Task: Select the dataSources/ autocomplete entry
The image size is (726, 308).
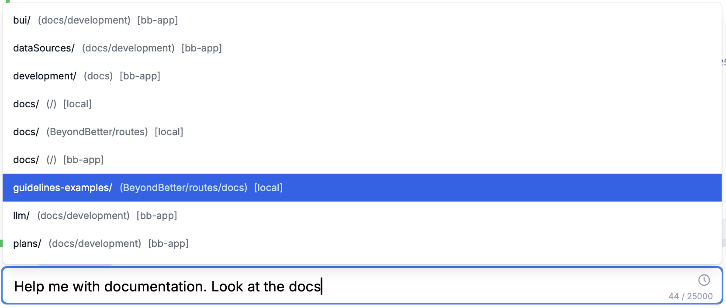Action: coord(44,48)
